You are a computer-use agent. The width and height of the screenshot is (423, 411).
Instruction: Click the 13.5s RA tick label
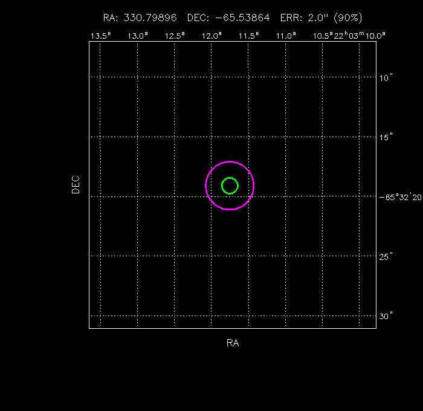pos(100,36)
